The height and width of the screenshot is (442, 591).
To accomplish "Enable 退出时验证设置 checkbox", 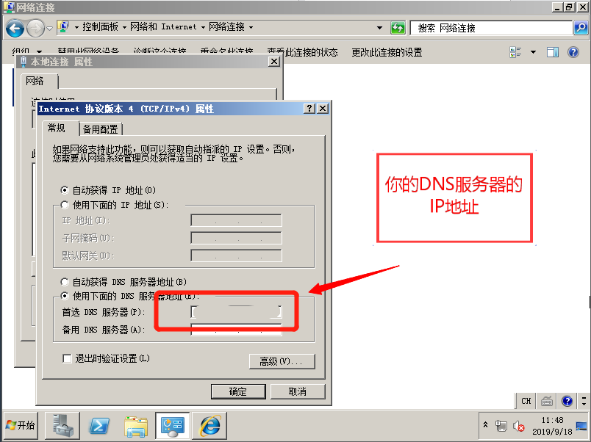I will point(67,358).
